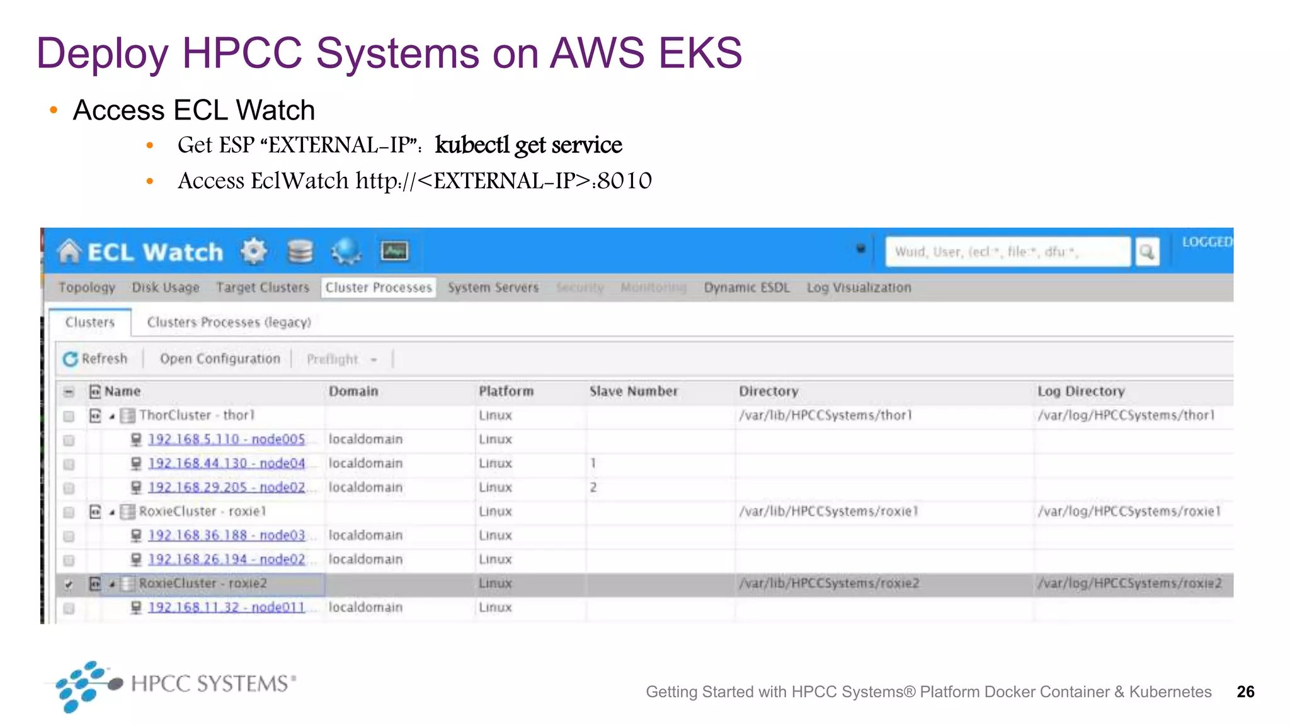Click the ThorCluster thor1 details icon
This screenshot has height=725, width=1290.
[95, 415]
